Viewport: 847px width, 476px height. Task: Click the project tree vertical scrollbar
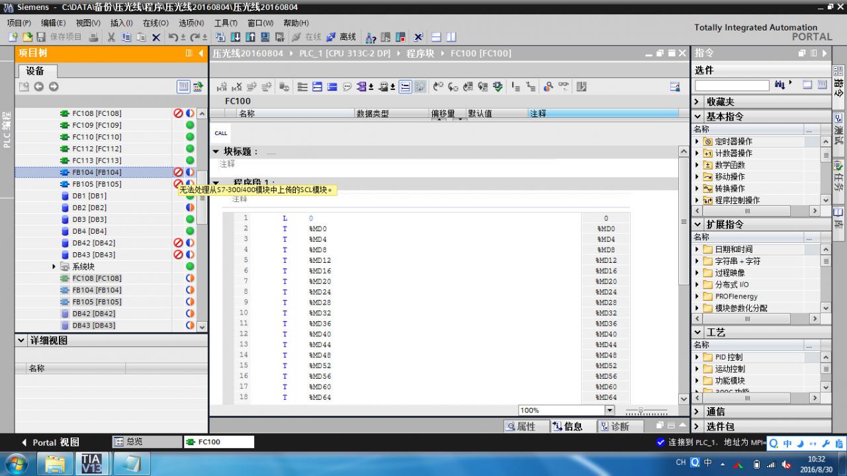click(x=202, y=220)
